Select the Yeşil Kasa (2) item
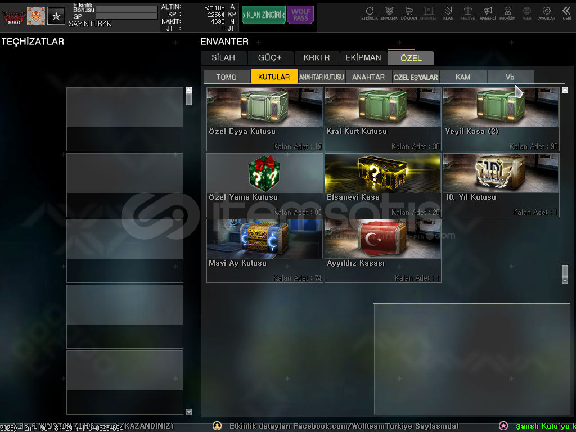This screenshot has width=576, height=432. coord(501,119)
